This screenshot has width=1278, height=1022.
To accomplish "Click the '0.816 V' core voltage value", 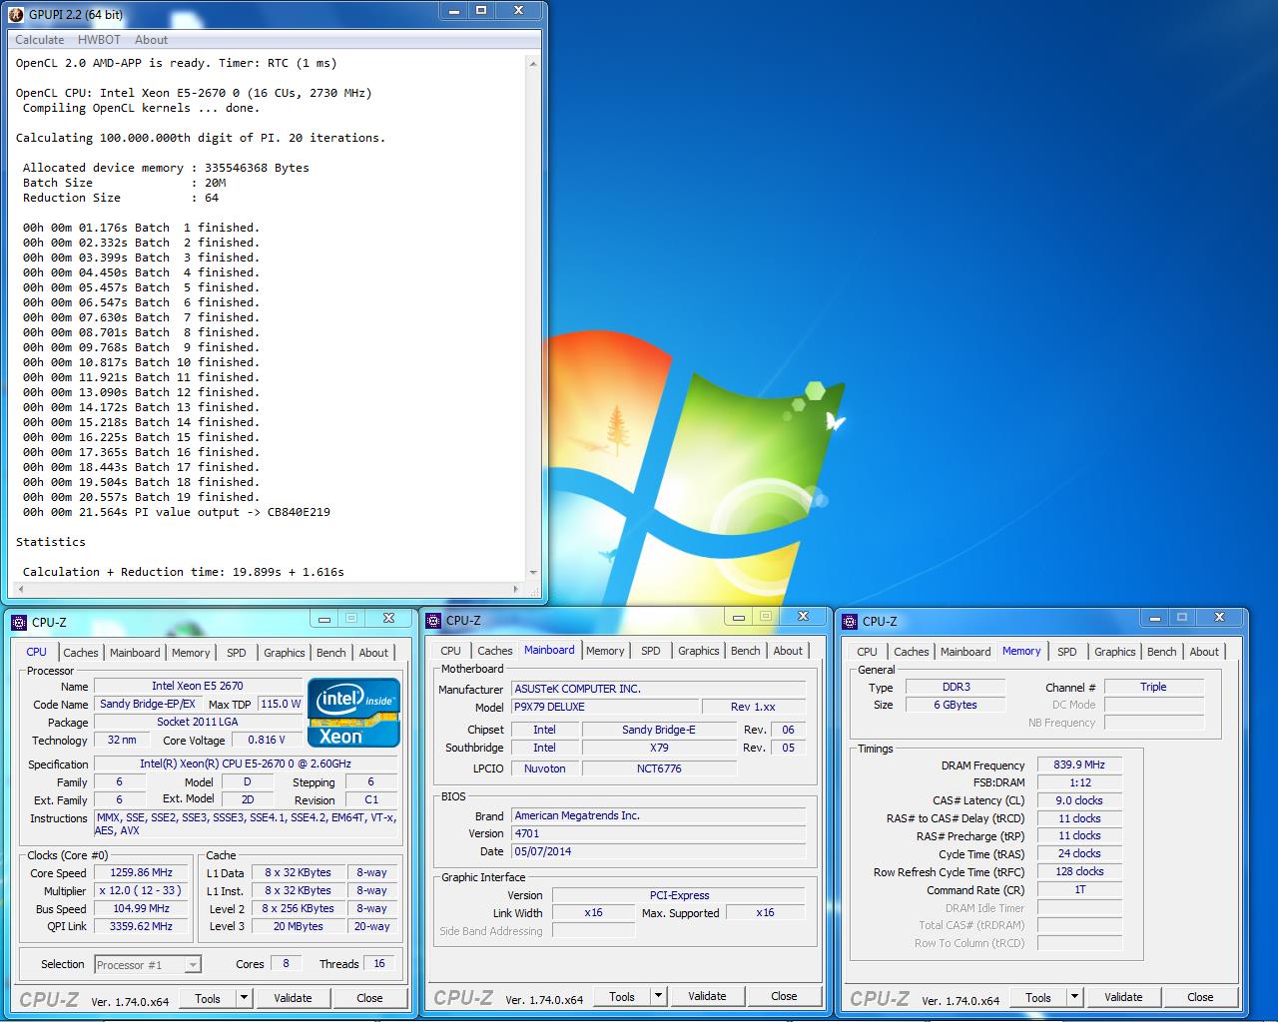I will [x=267, y=741].
